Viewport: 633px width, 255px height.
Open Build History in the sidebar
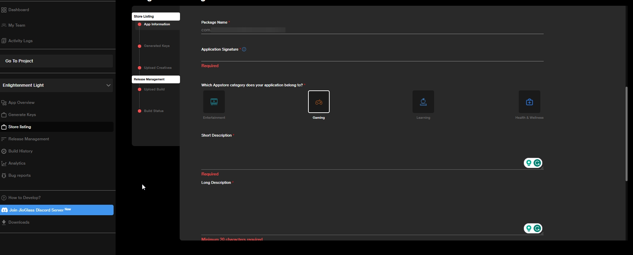(20, 151)
